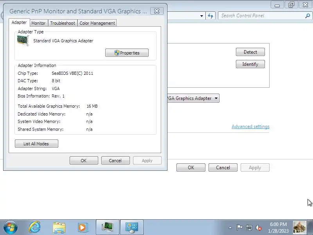The image size is (313, 235).
Task: Select the Adapter tab
Action: click(19, 22)
